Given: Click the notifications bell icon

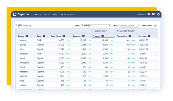Looking at the screenshot, I should coord(149,14).
